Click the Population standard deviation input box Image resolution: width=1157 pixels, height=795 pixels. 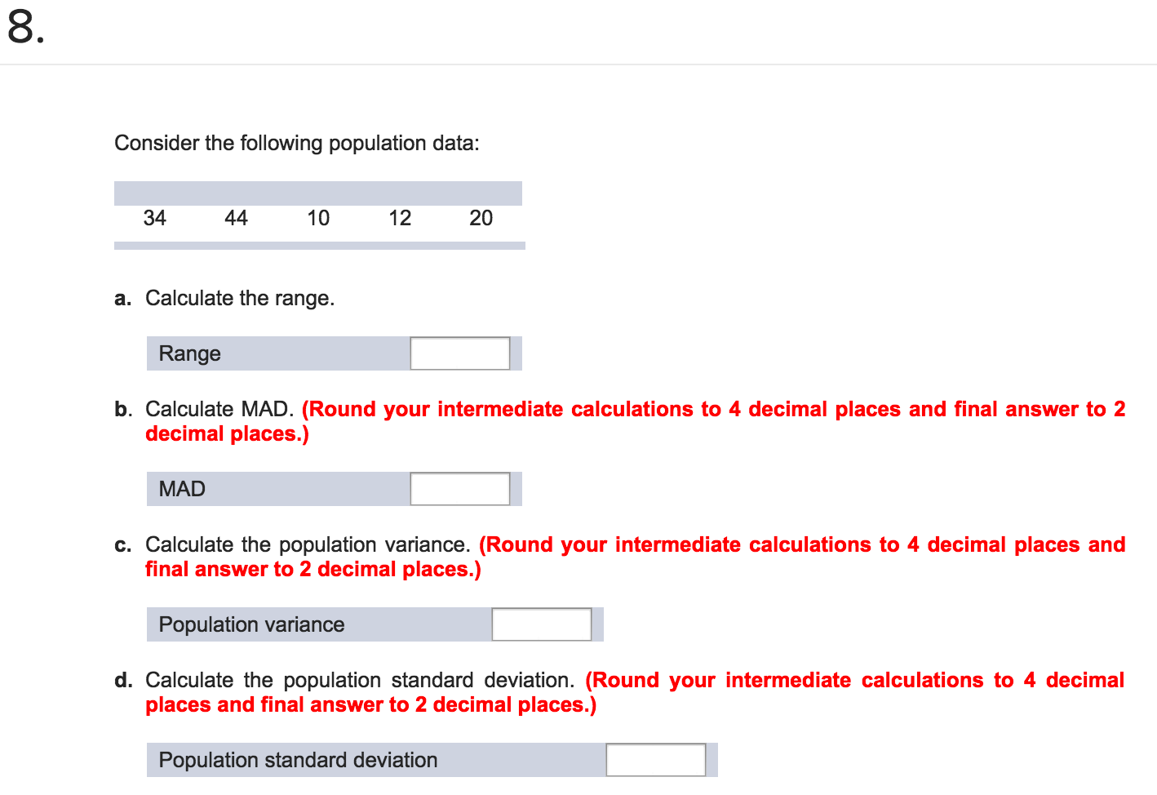pos(654,759)
